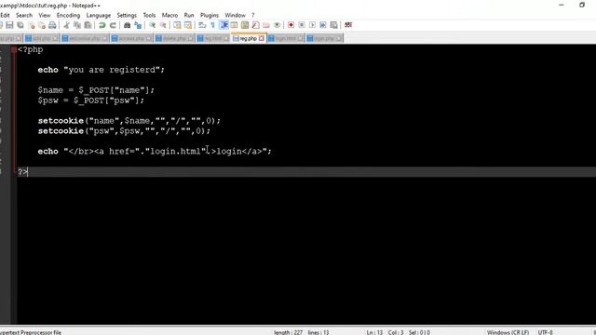
Task: Open the user defined language dialog icon
Action: tap(234, 25)
